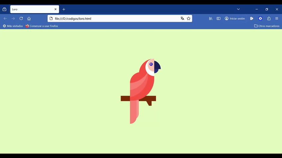Open the extension icon next to Iniciar sesión
This screenshot has width=282, height=158.
point(252,19)
